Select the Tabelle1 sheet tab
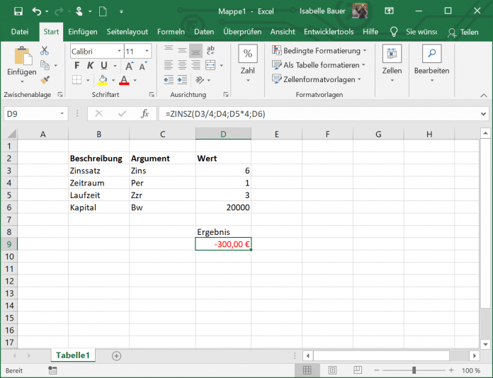The width and height of the screenshot is (493, 378). [73, 355]
